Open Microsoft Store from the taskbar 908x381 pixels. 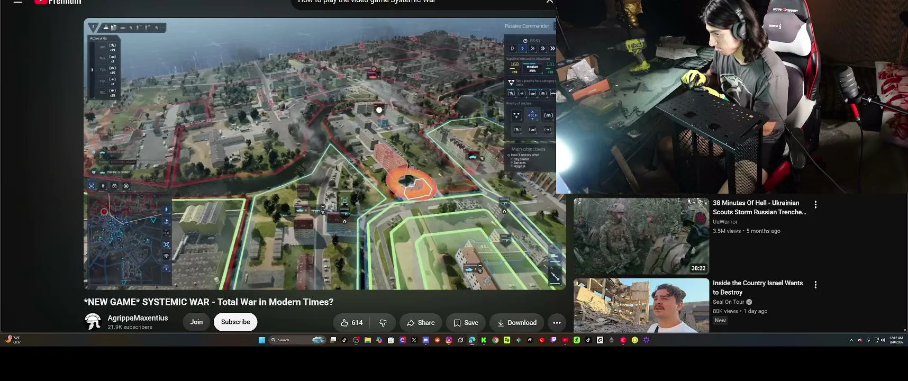click(x=391, y=340)
